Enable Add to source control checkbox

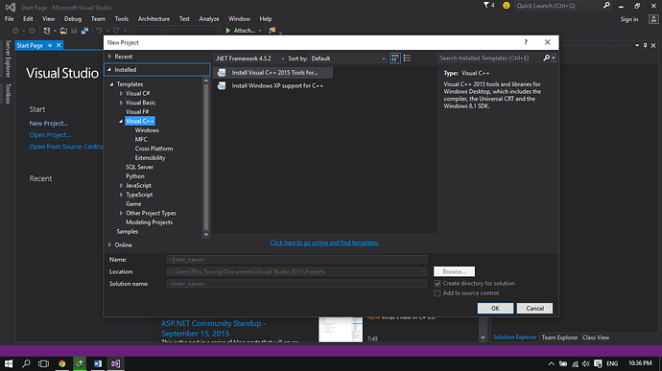pos(437,293)
